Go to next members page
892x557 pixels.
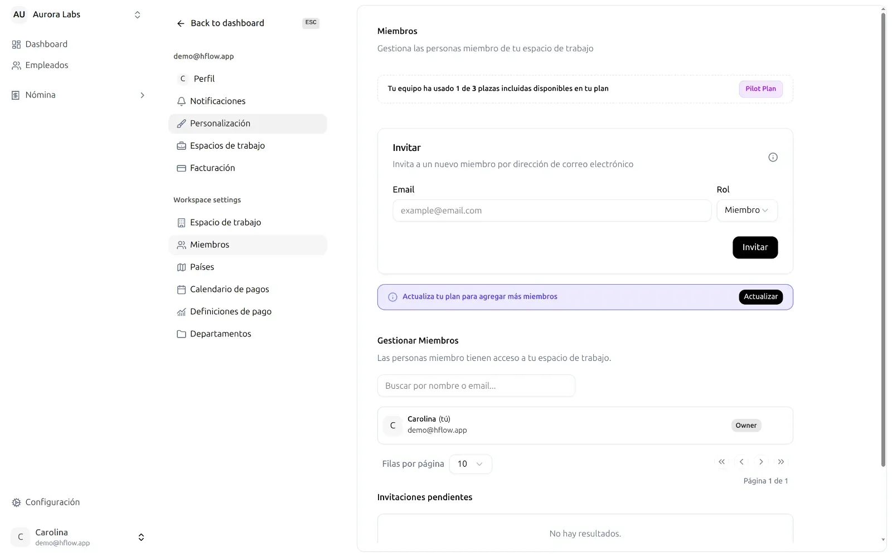tap(761, 462)
